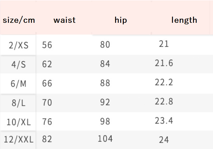The image size is (213, 149).
Task: Select the 6/M size row label
Action: pyautogui.click(x=18, y=83)
